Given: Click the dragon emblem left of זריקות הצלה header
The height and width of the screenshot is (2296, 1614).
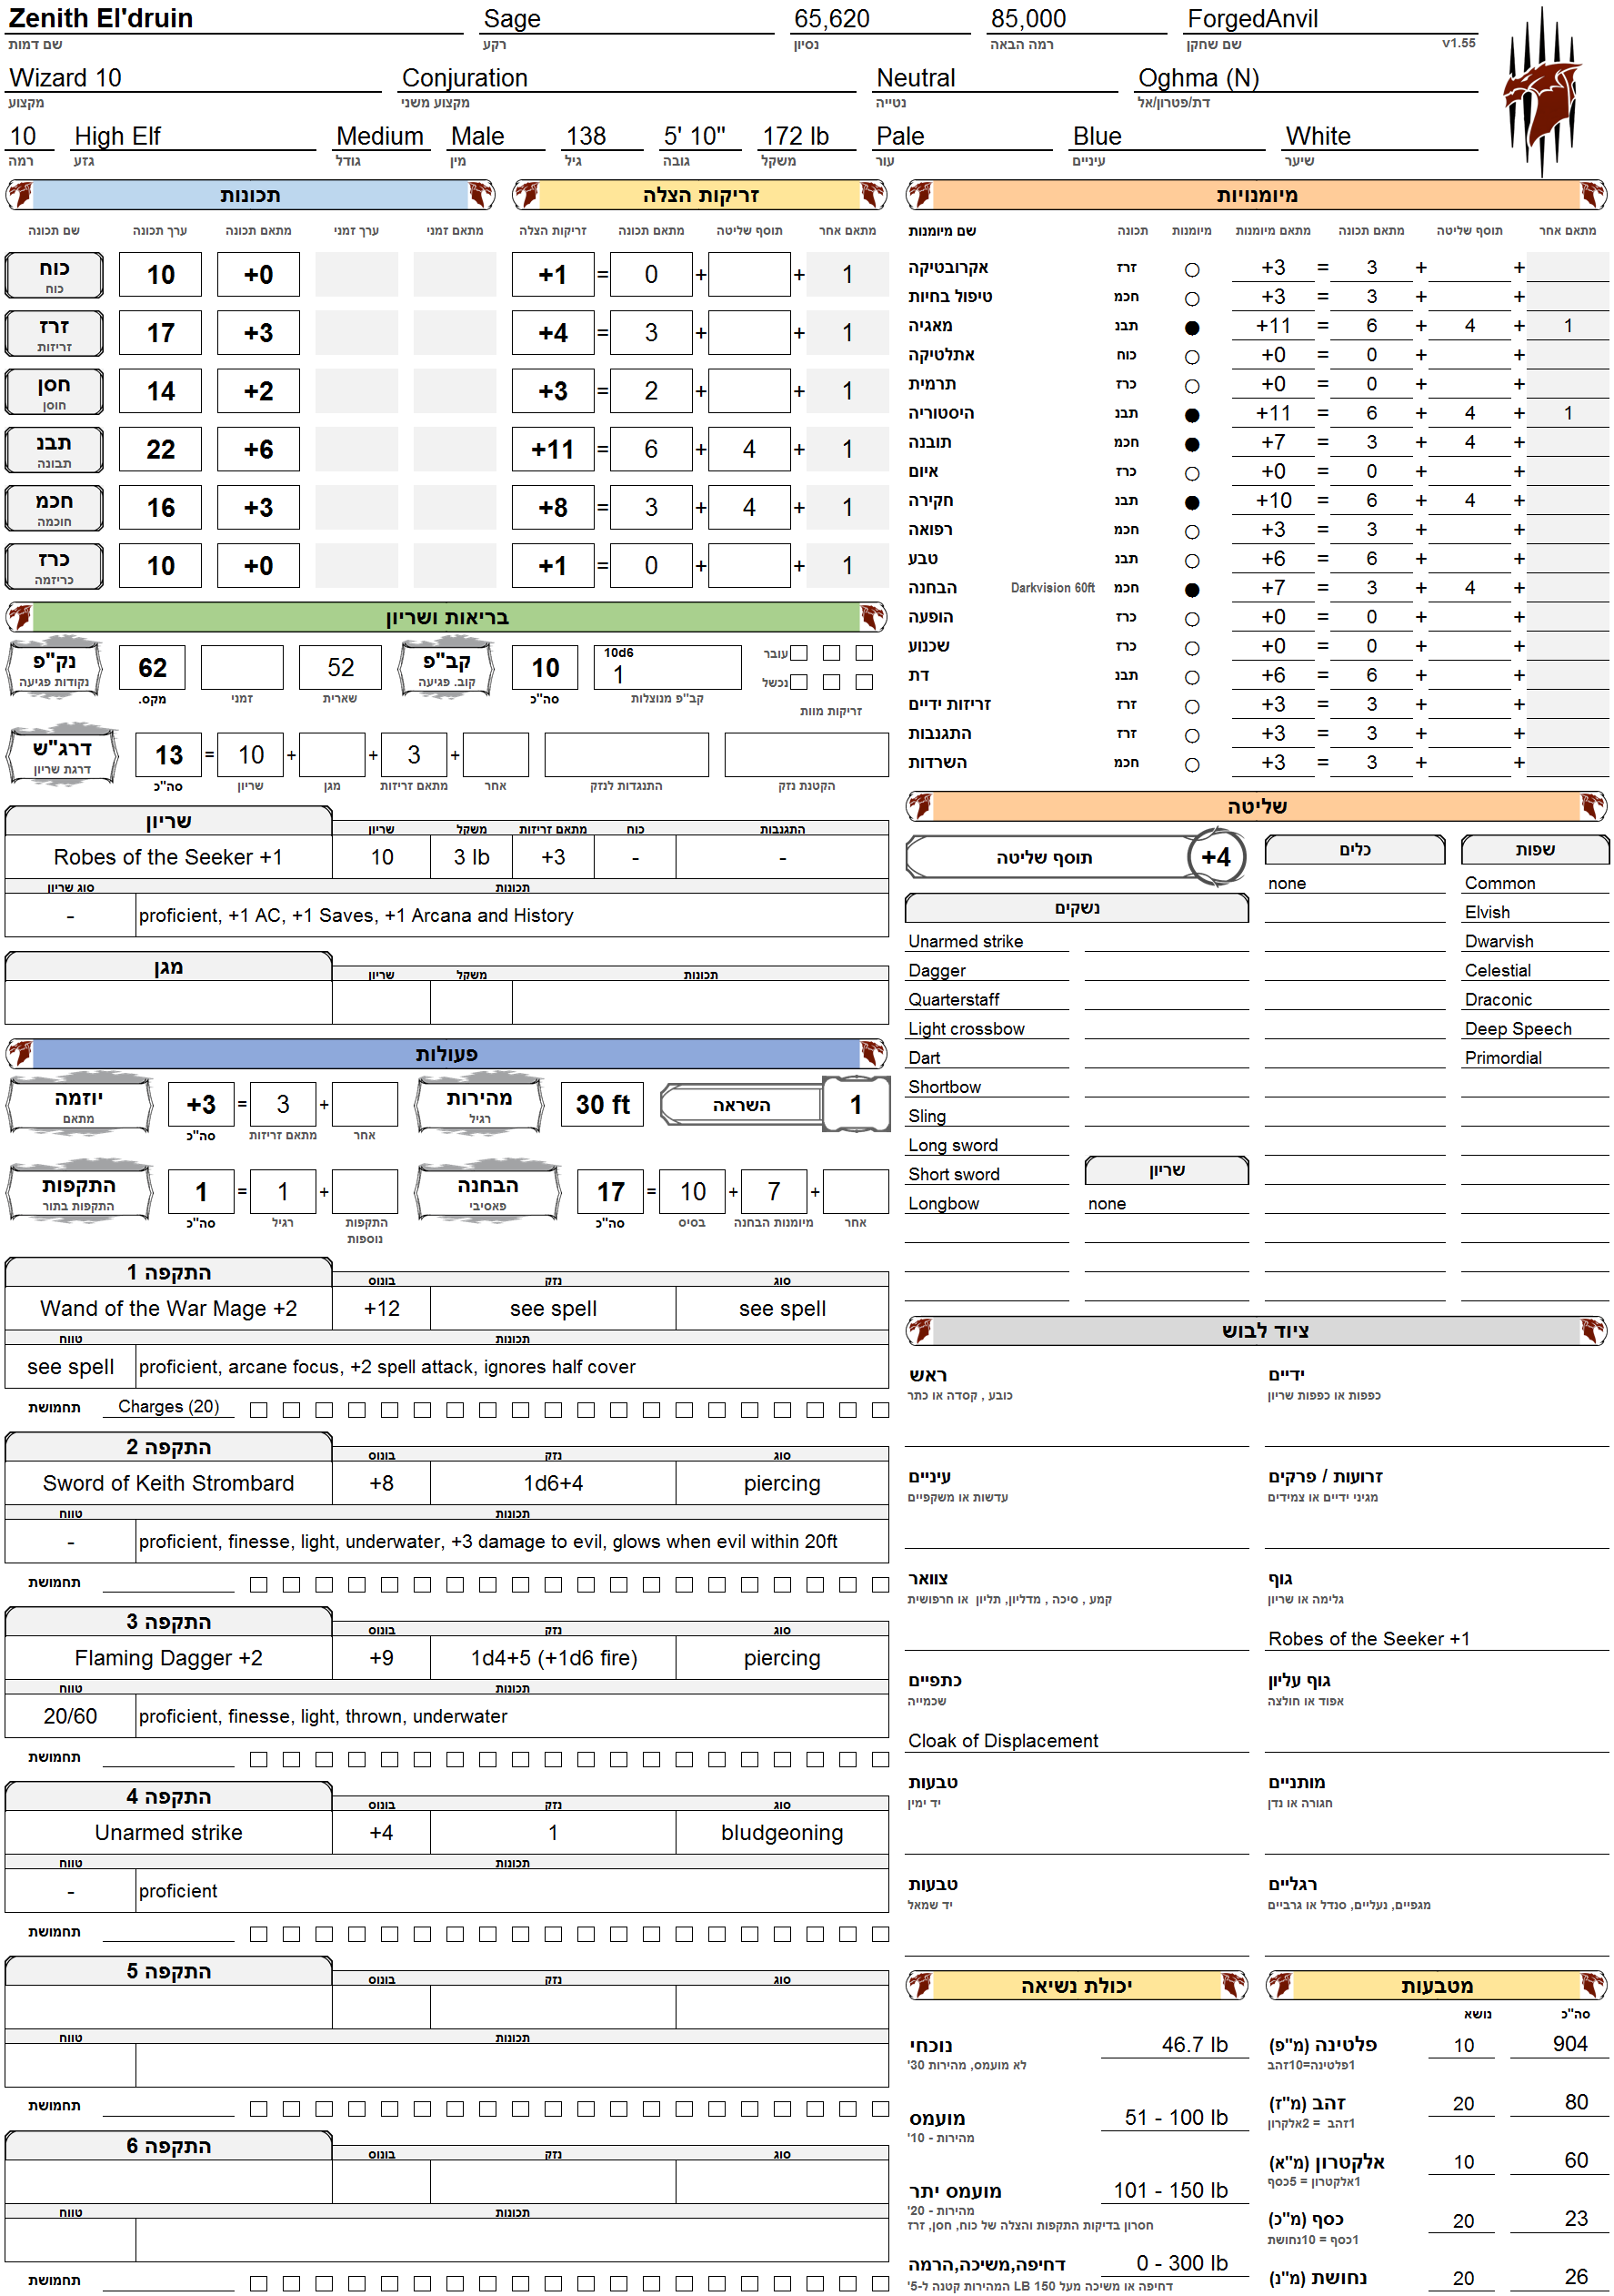Looking at the screenshot, I should [526, 194].
